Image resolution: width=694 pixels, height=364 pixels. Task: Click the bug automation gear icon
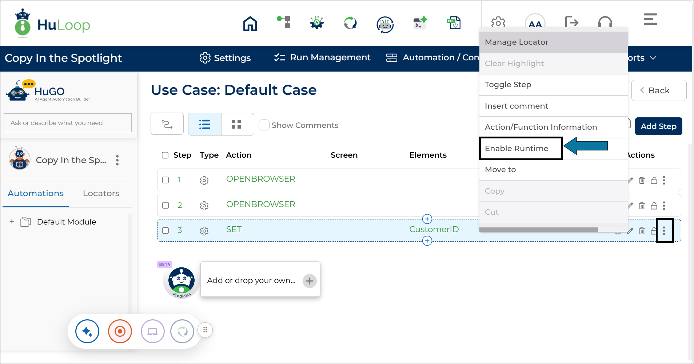coord(317,23)
